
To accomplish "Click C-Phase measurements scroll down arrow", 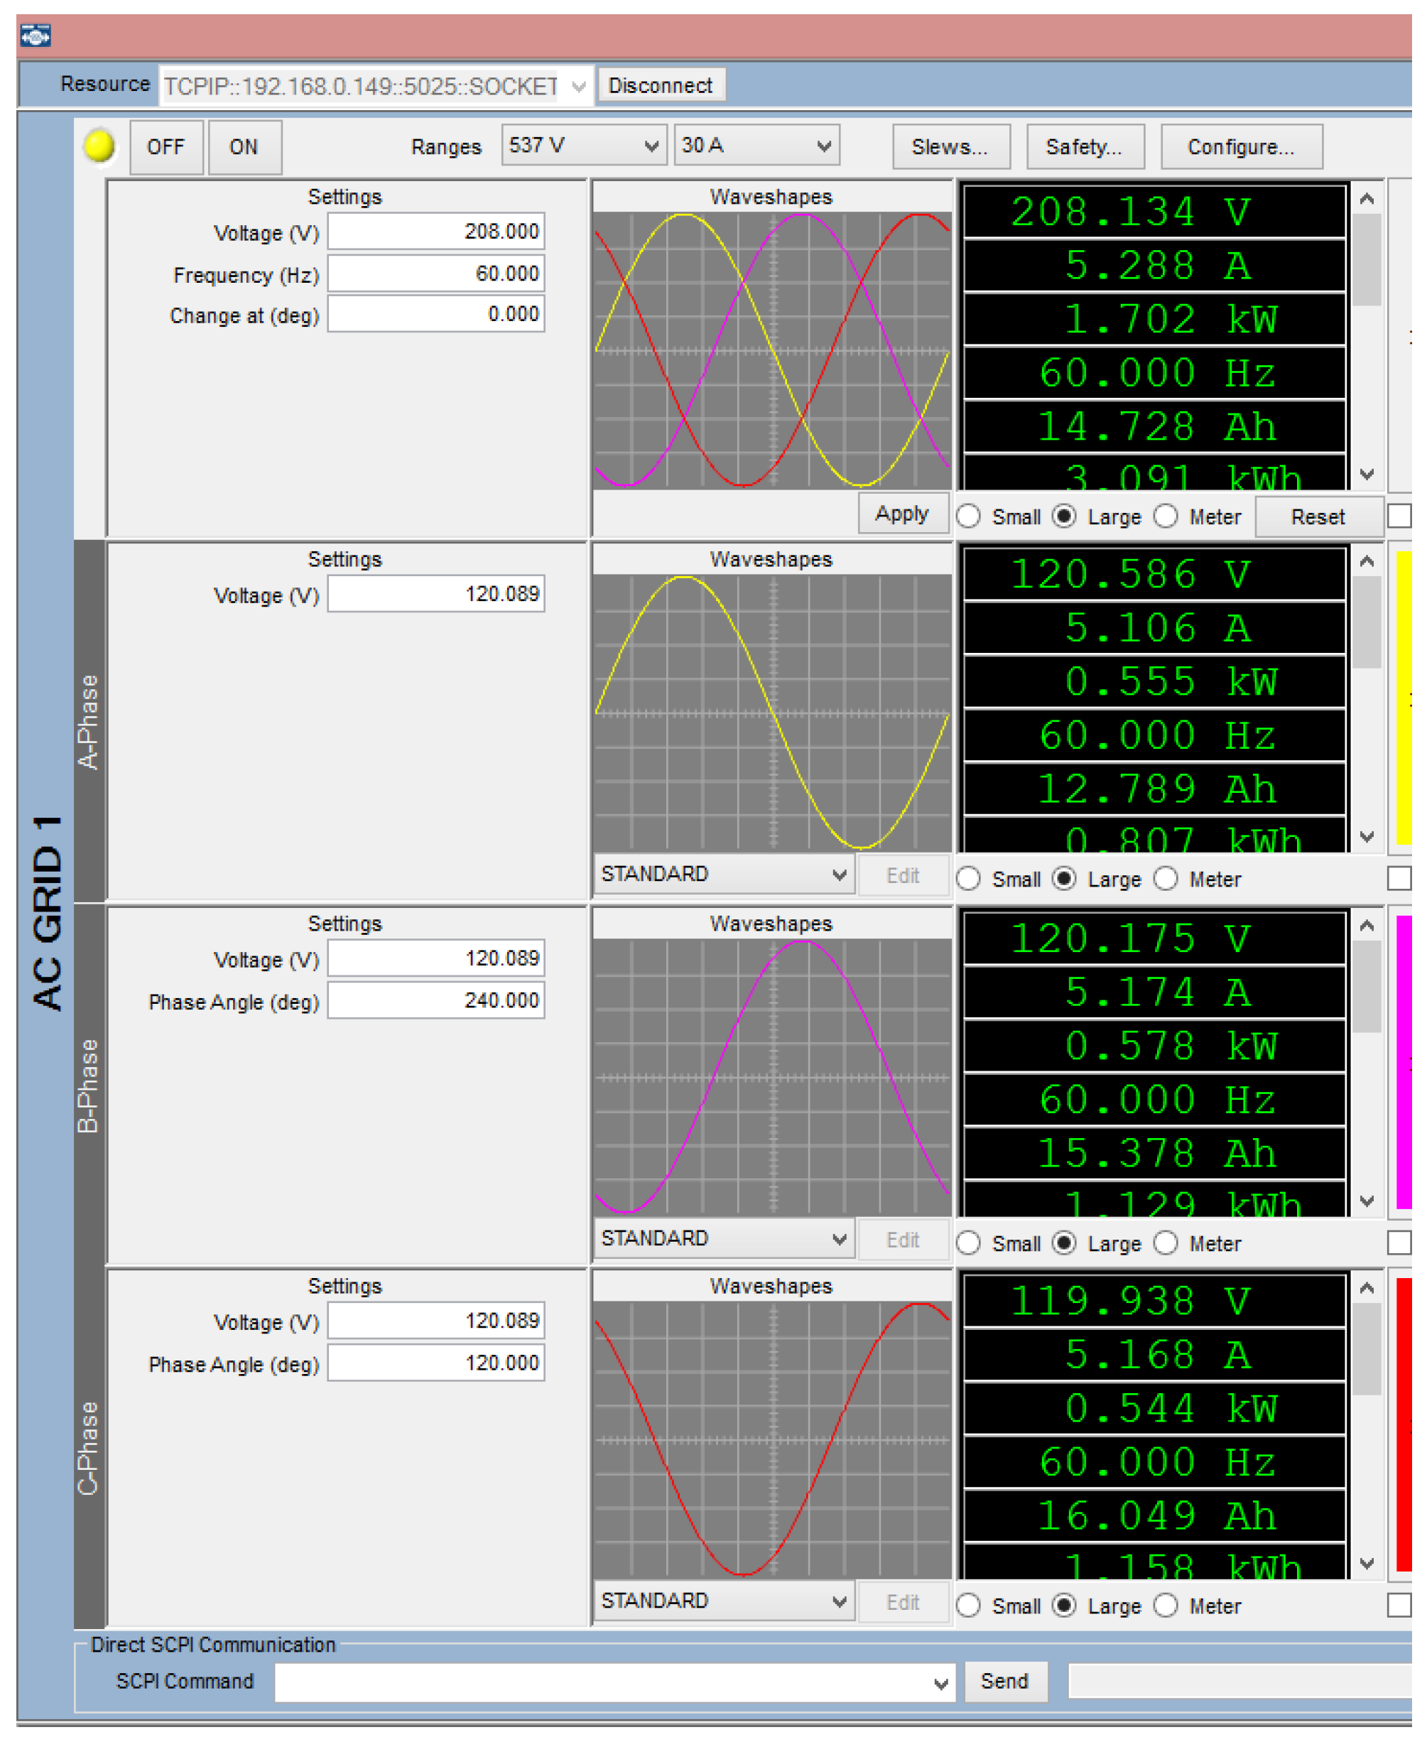I will tap(1366, 1564).
